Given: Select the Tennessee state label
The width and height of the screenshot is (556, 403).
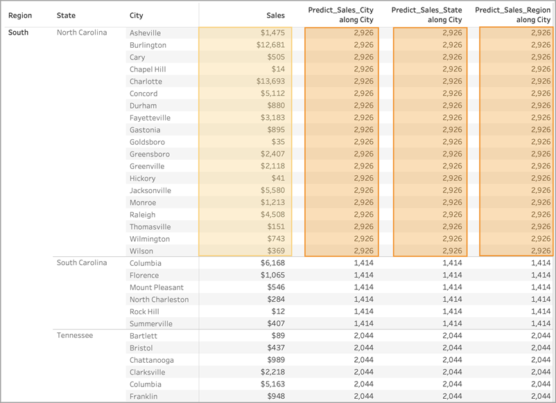Looking at the screenshot, I should coord(75,335).
